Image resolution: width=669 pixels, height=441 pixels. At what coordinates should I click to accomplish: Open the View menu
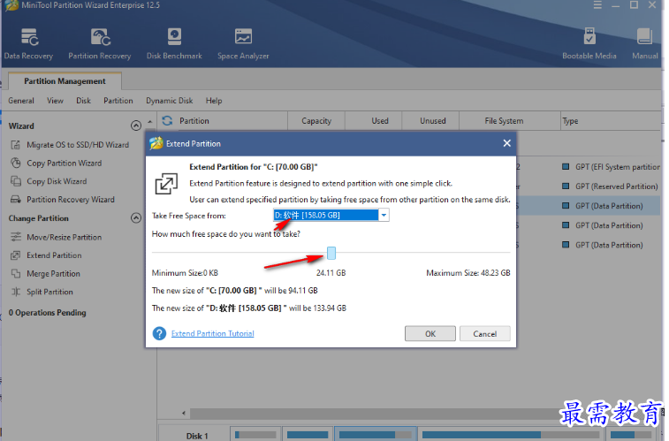[x=55, y=101]
